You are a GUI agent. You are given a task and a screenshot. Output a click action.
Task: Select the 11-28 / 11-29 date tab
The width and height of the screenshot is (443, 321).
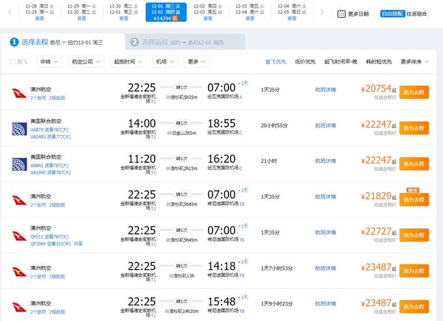40,12
